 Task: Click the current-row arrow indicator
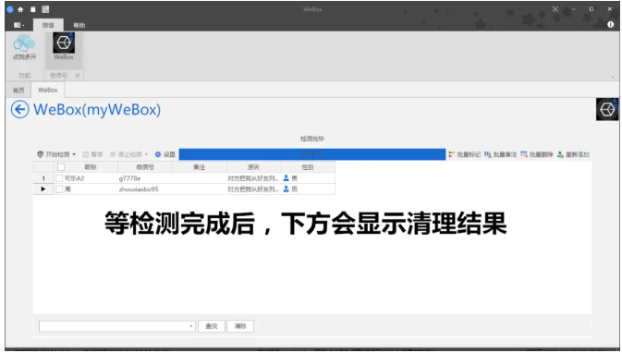[43, 189]
